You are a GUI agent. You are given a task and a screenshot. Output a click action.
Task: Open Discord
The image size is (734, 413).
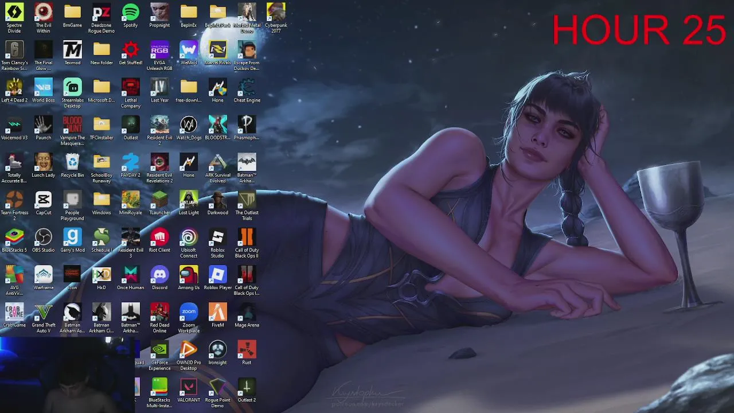[x=159, y=275]
